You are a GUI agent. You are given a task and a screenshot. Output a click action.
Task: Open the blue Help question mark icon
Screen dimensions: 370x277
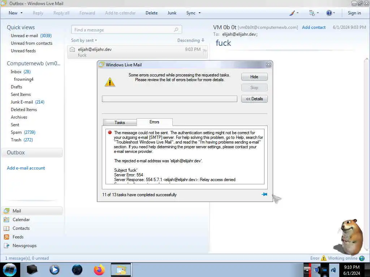(329, 13)
